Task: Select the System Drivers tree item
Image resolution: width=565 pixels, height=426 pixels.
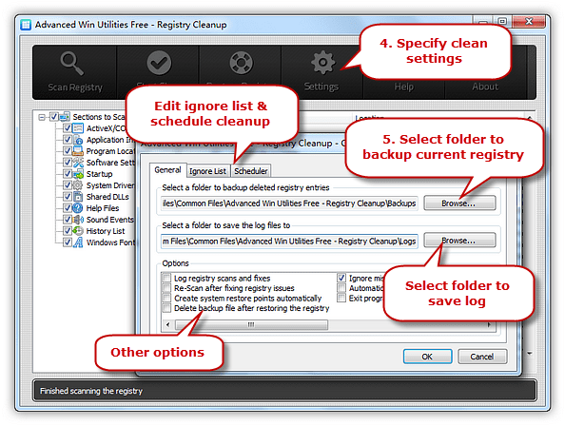Action: pos(110,185)
